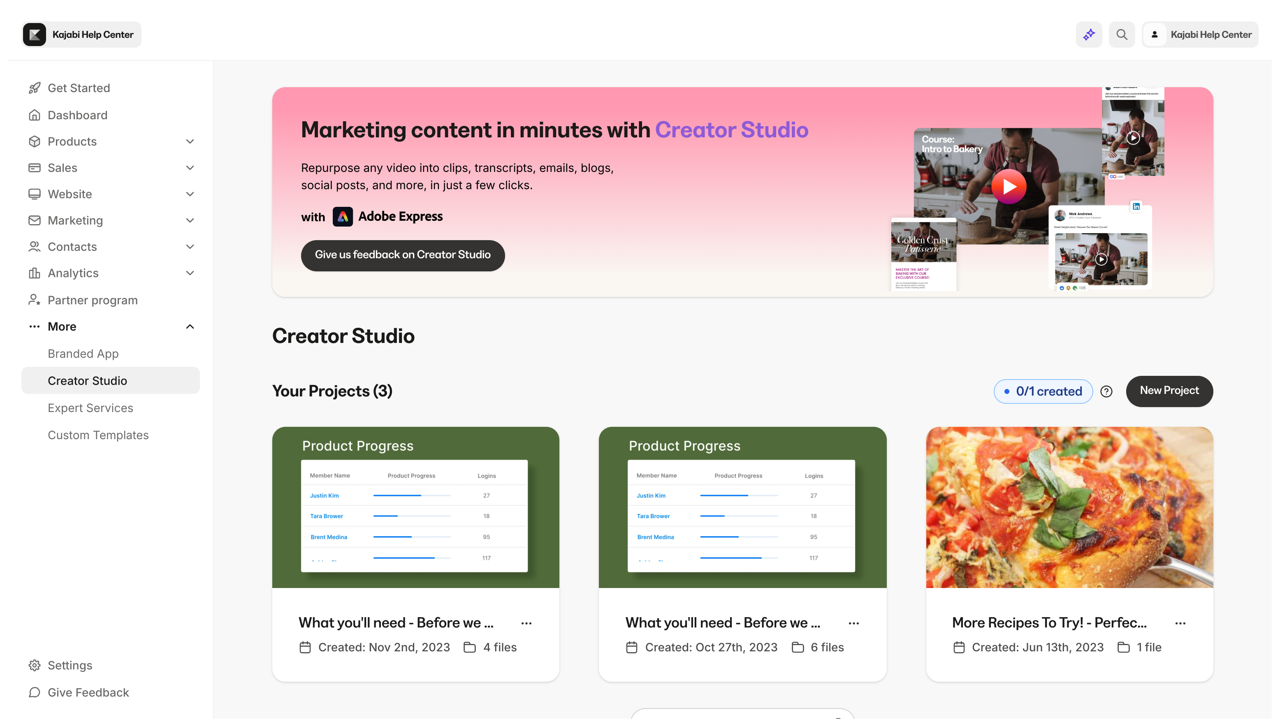Expand the Sales menu chevron
This screenshot has height=727, width=1280.
click(x=190, y=168)
